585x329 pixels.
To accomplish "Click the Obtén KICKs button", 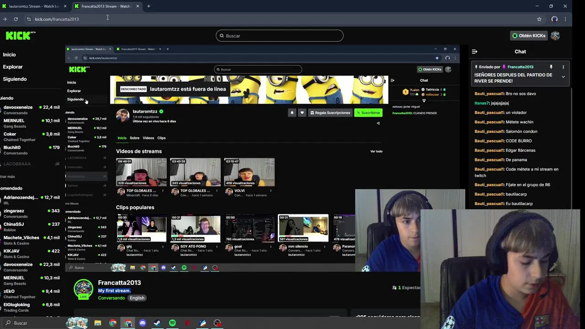I will click(x=529, y=36).
